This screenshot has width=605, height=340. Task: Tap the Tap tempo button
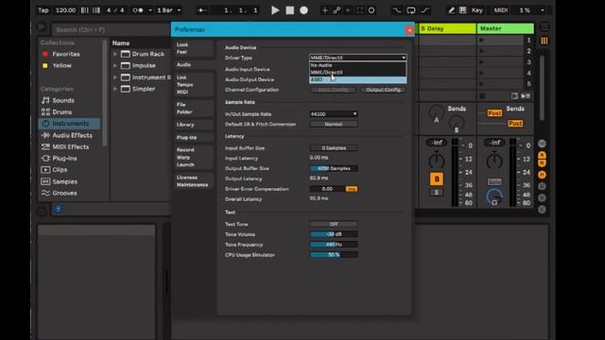[x=43, y=10]
